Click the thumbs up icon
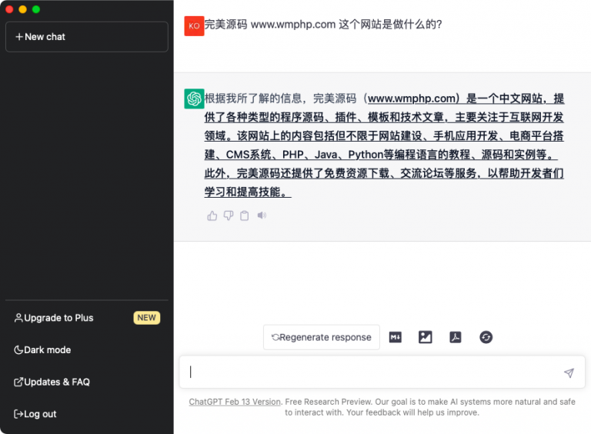 212,216
